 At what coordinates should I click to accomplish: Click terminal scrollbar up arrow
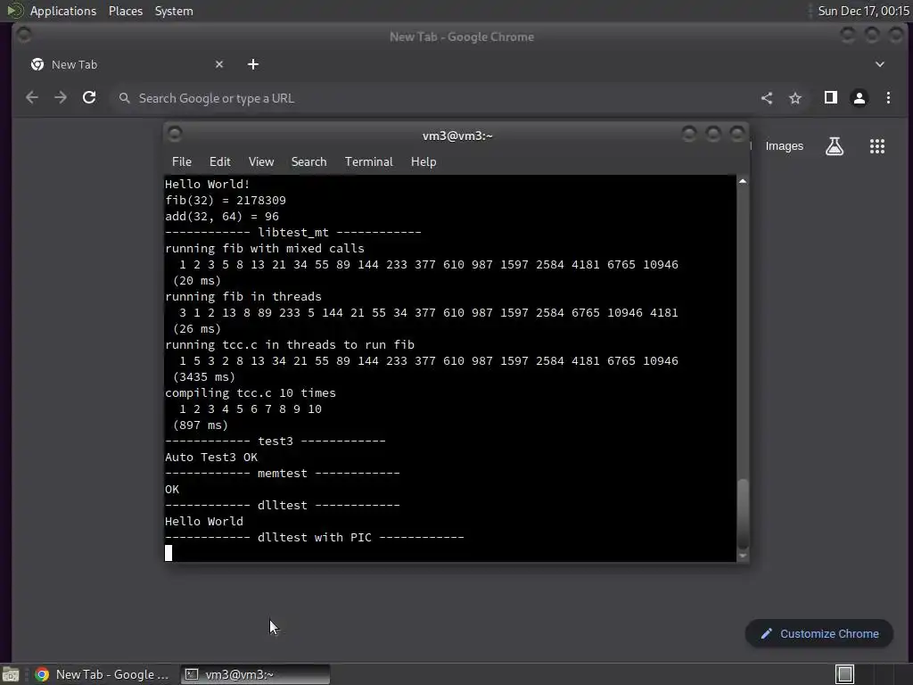click(x=743, y=181)
